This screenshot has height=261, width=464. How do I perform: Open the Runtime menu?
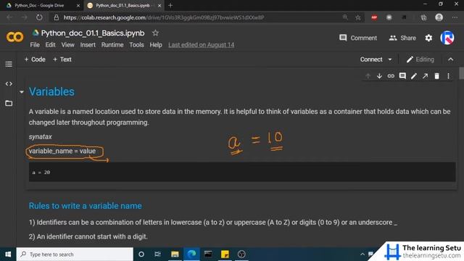point(112,45)
